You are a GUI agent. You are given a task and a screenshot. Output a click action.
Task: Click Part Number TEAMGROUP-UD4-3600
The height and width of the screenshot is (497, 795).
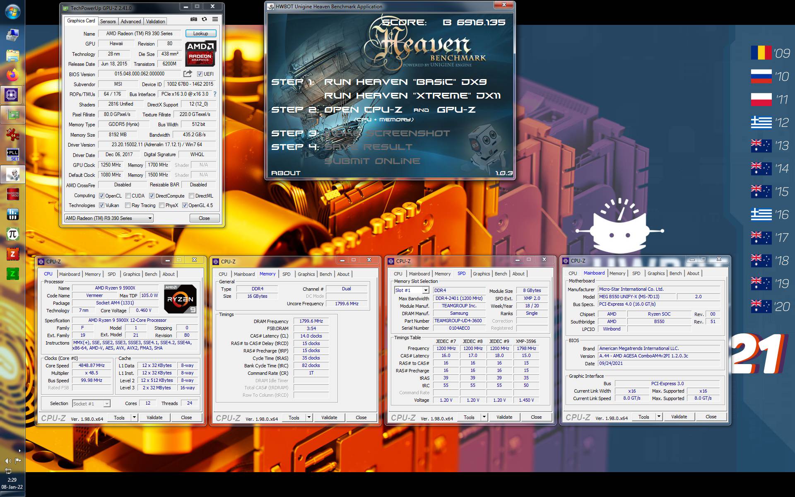tap(459, 321)
